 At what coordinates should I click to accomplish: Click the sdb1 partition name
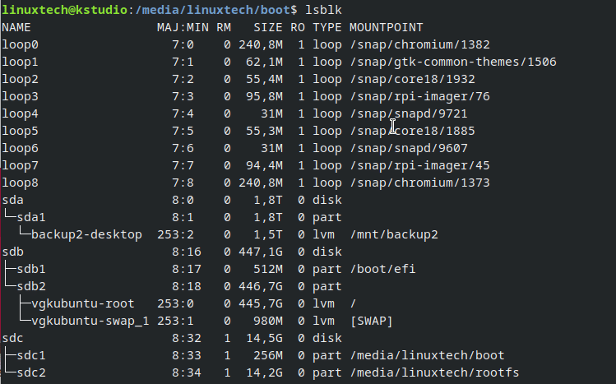[x=31, y=270]
